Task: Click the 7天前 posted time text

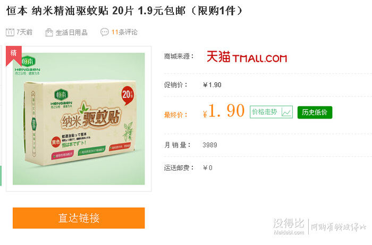Action: tap(24, 32)
